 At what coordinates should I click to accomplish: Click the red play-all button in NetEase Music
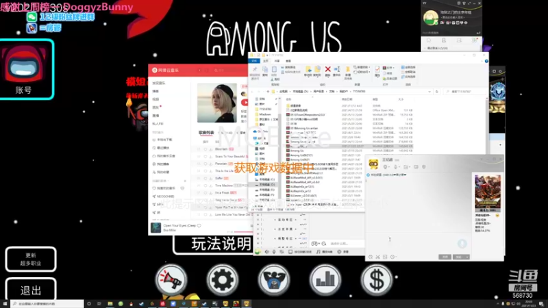(245, 102)
